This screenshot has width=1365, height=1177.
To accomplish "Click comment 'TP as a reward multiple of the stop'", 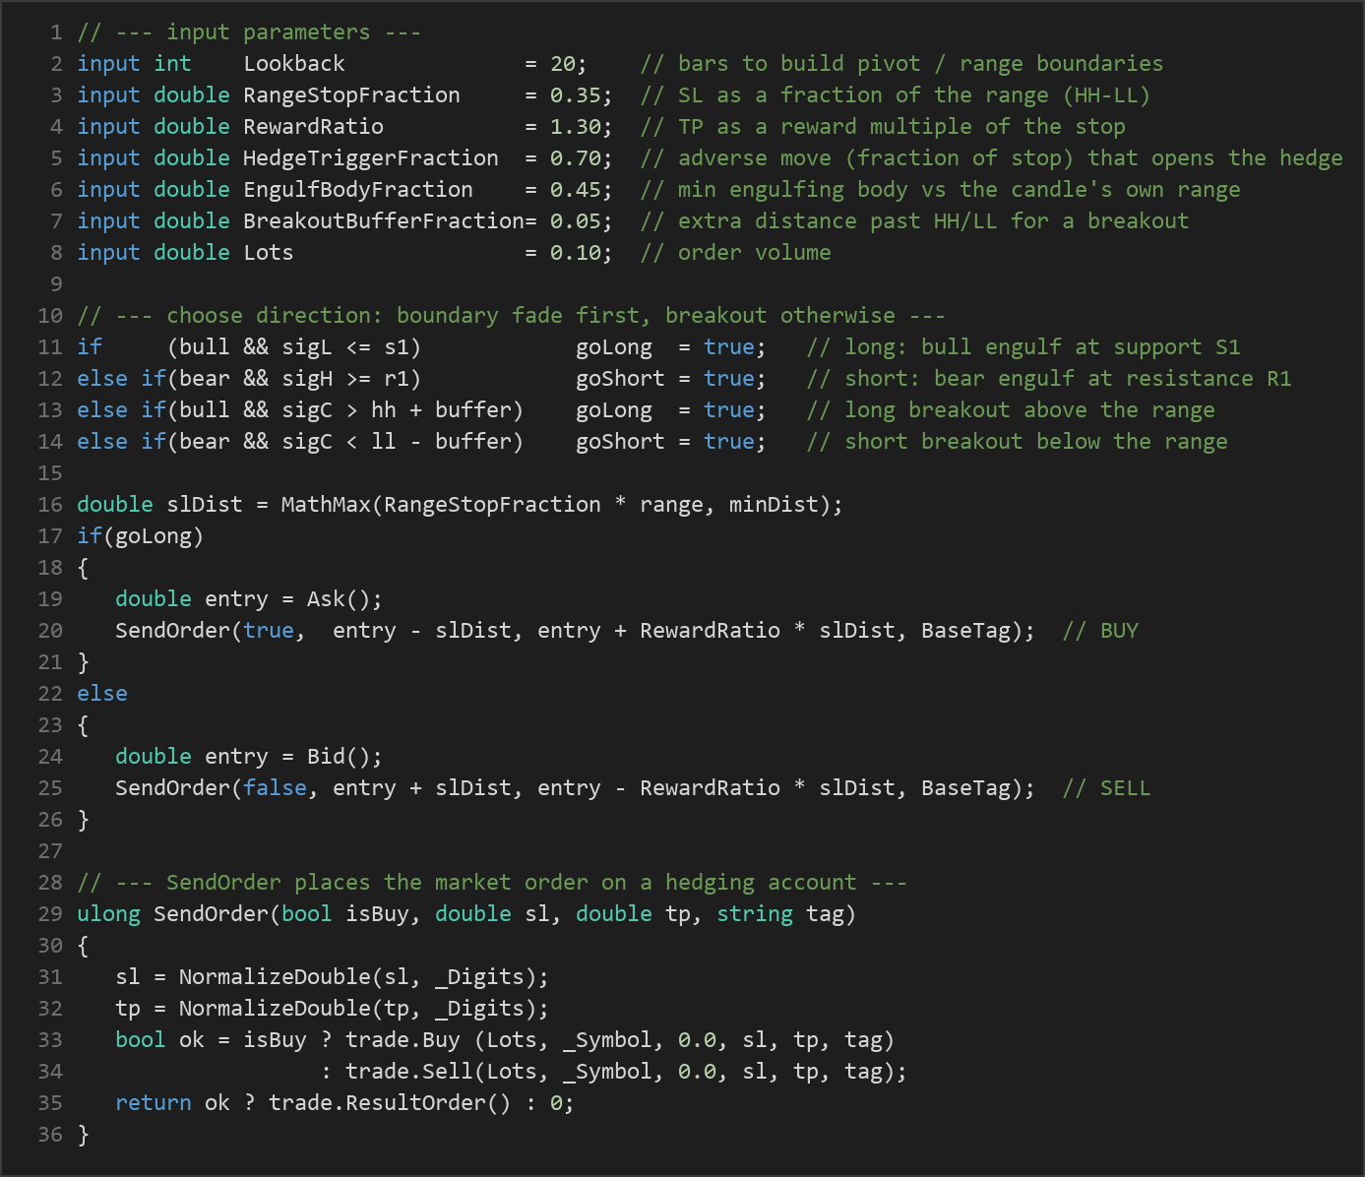I will pos(883,127).
